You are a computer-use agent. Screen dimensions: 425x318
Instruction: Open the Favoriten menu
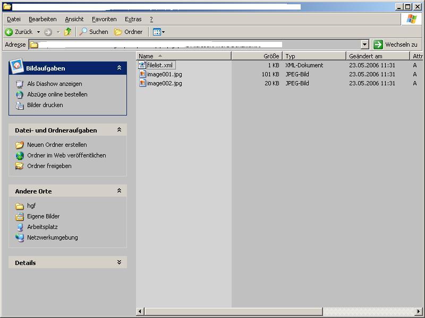[x=104, y=19]
